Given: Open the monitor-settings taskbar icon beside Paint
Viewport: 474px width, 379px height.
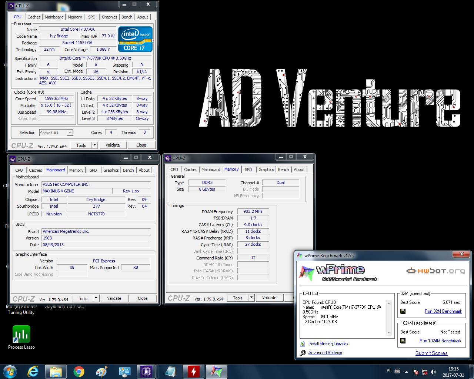Looking at the screenshot, I should [x=124, y=371].
